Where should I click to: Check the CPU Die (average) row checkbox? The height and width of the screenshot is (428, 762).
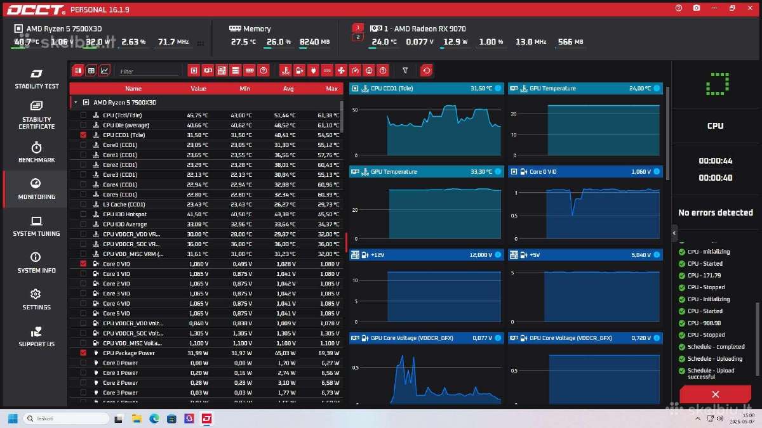click(83, 125)
